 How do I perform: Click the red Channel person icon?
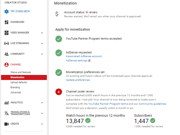point(6,65)
